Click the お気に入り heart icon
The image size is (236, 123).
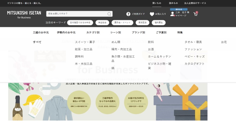(x=152, y=14)
